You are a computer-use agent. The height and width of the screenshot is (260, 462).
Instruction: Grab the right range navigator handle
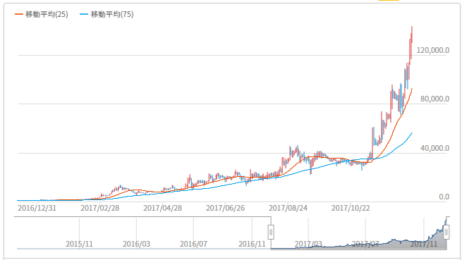(446, 232)
